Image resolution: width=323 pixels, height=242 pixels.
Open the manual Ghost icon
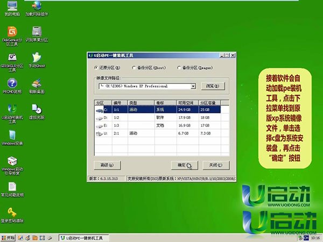tap(37, 60)
